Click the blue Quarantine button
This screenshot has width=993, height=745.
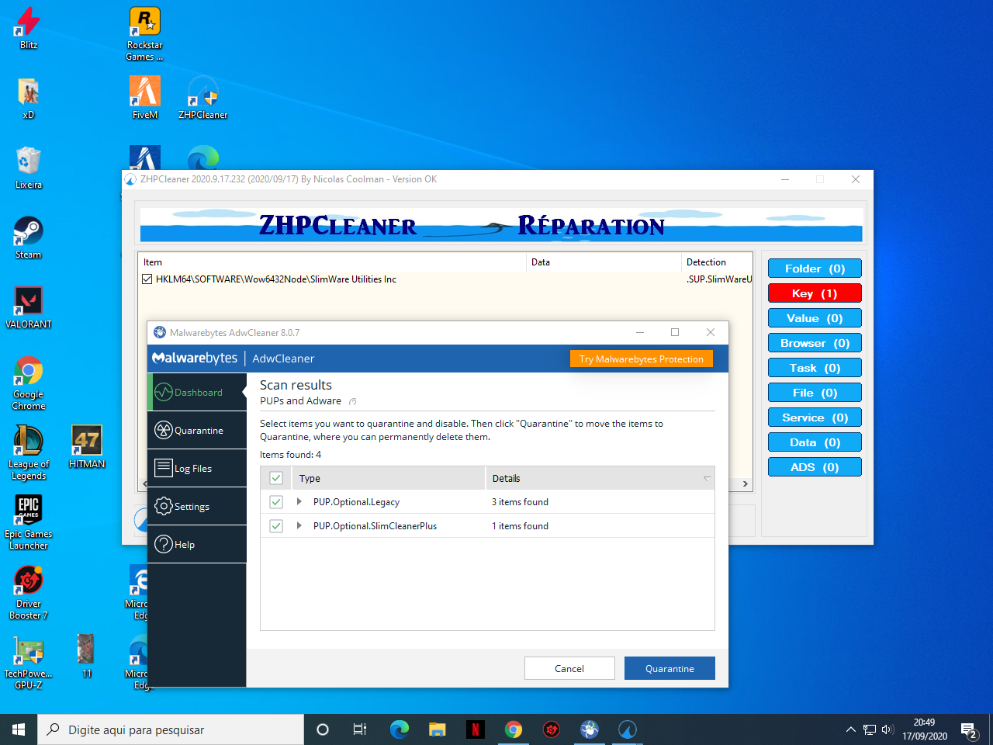pyautogui.click(x=669, y=668)
